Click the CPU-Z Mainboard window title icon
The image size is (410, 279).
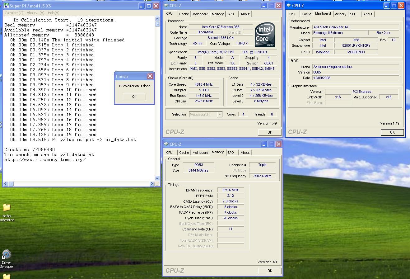click(x=288, y=5)
